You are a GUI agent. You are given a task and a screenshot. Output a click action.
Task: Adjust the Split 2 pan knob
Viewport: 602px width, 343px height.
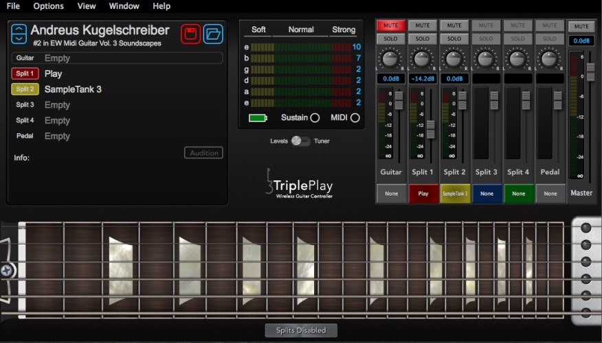pos(454,58)
